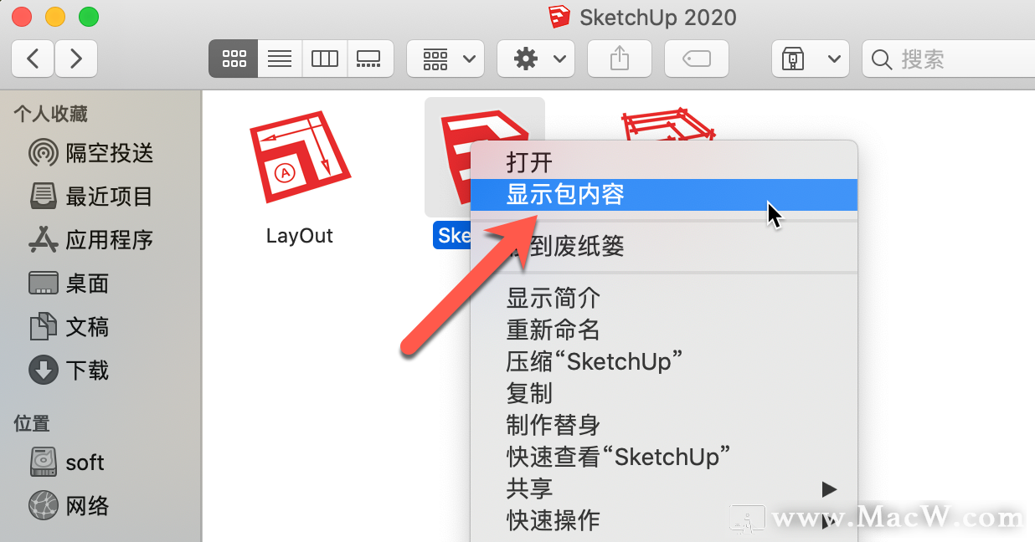Viewport: 1035px width, 542px height.
Task: Click the recents icon beside 最近项目
Action: (x=44, y=197)
